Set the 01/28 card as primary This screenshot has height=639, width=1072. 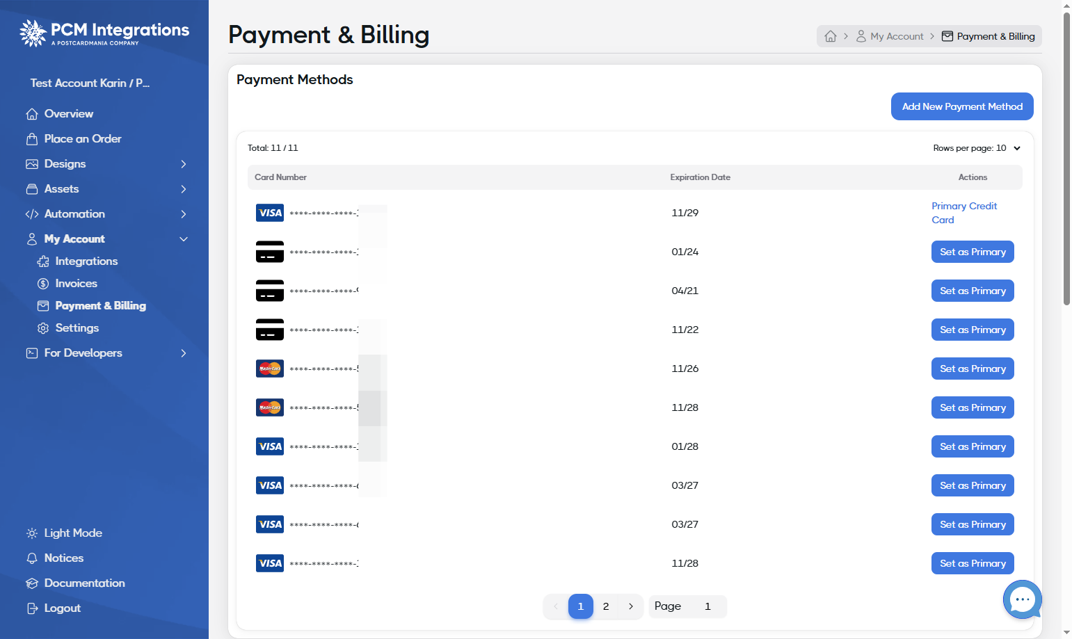[x=973, y=446]
